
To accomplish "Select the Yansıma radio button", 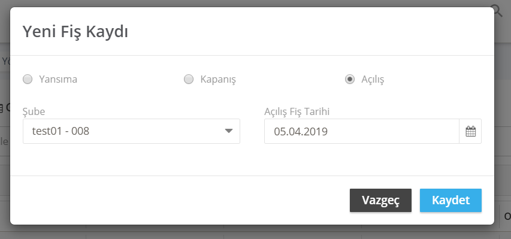I will click(x=28, y=79).
